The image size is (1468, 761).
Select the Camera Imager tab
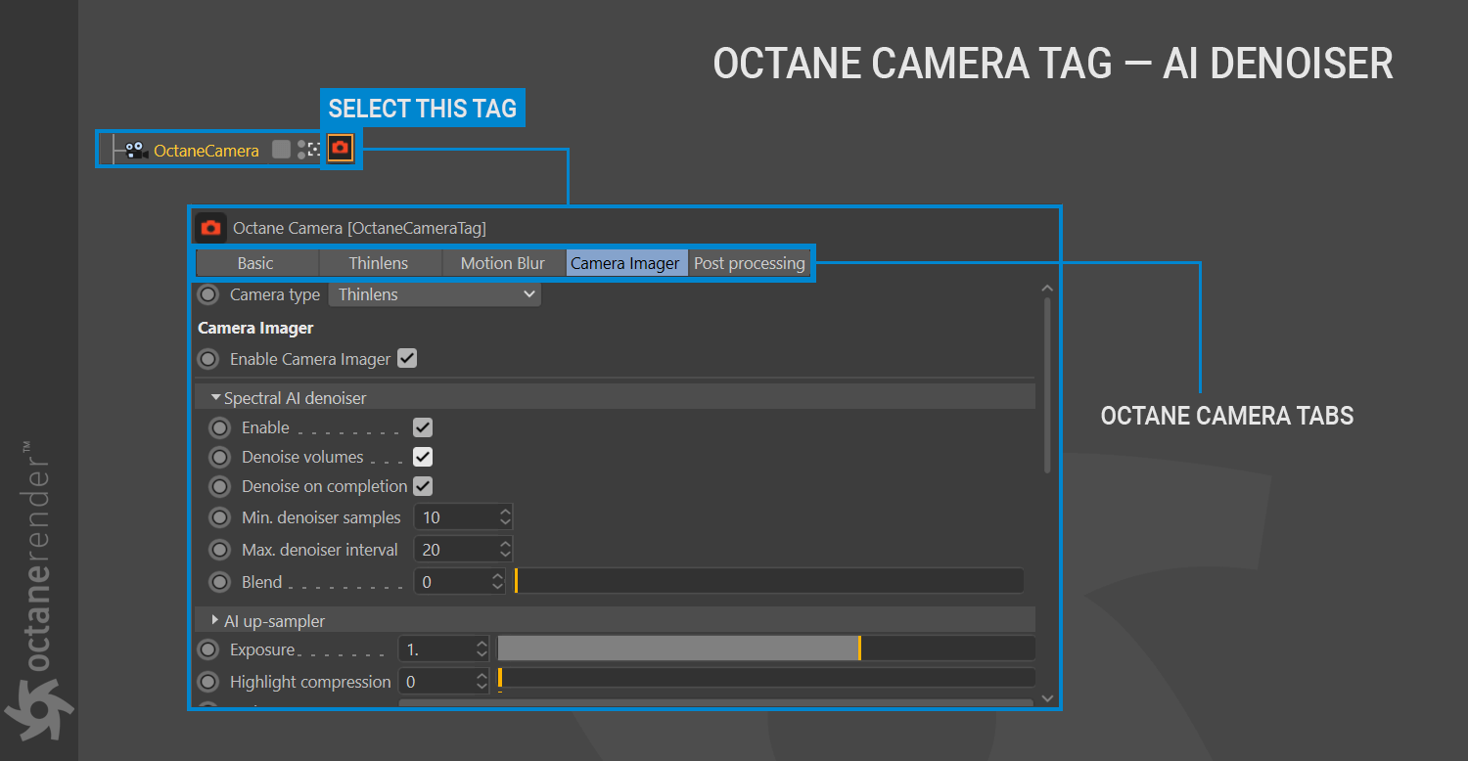[x=625, y=263]
